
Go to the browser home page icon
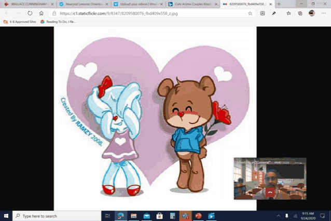coord(42,13)
